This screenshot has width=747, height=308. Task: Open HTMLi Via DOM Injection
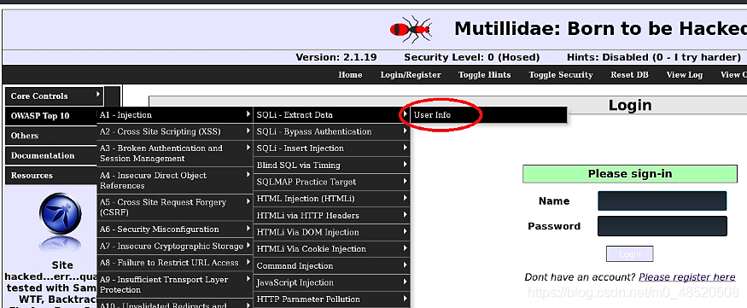[x=332, y=232]
